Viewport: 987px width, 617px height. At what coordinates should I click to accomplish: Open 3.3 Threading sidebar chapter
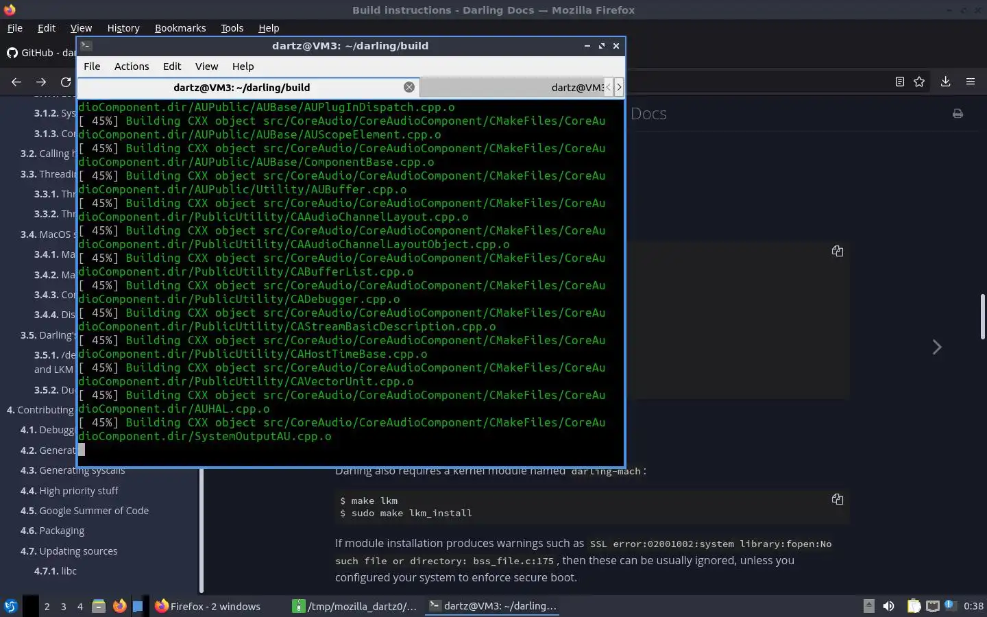[x=48, y=174]
